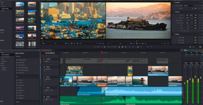
Task: Add a new timeline tab with plus
Action: click(x=54, y=50)
